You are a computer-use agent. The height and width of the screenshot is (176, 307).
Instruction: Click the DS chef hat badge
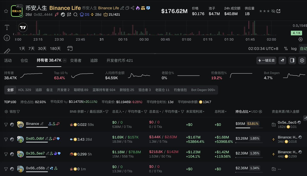click(x=85, y=15)
